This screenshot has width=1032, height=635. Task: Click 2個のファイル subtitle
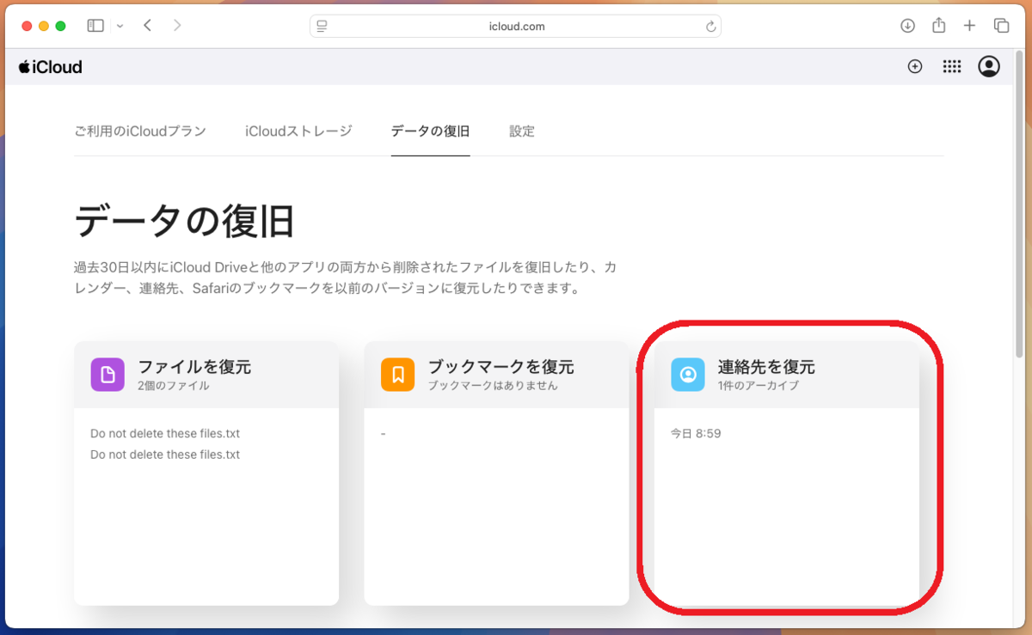173,386
